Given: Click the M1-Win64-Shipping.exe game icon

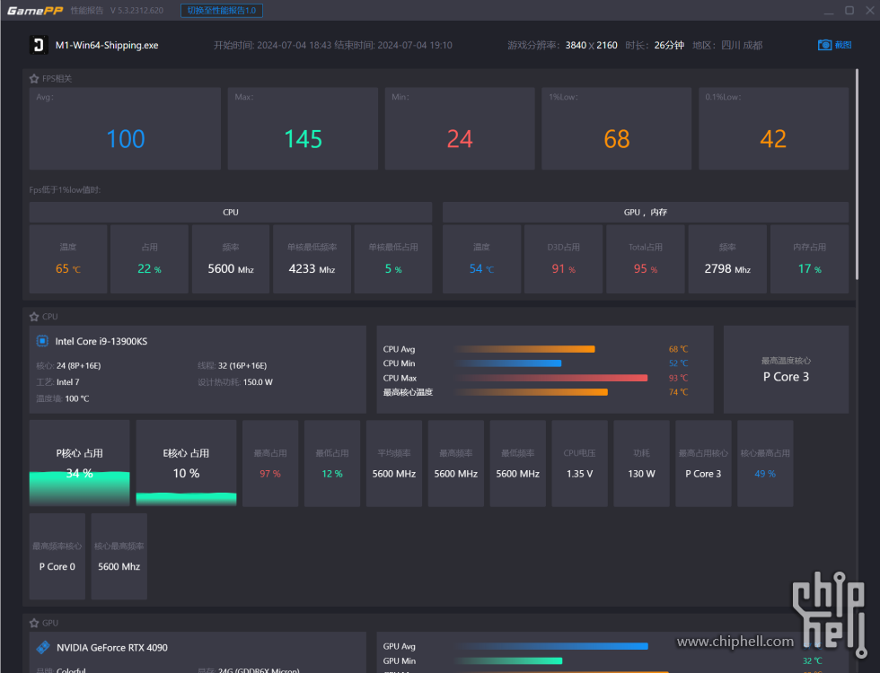Looking at the screenshot, I should (38, 45).
